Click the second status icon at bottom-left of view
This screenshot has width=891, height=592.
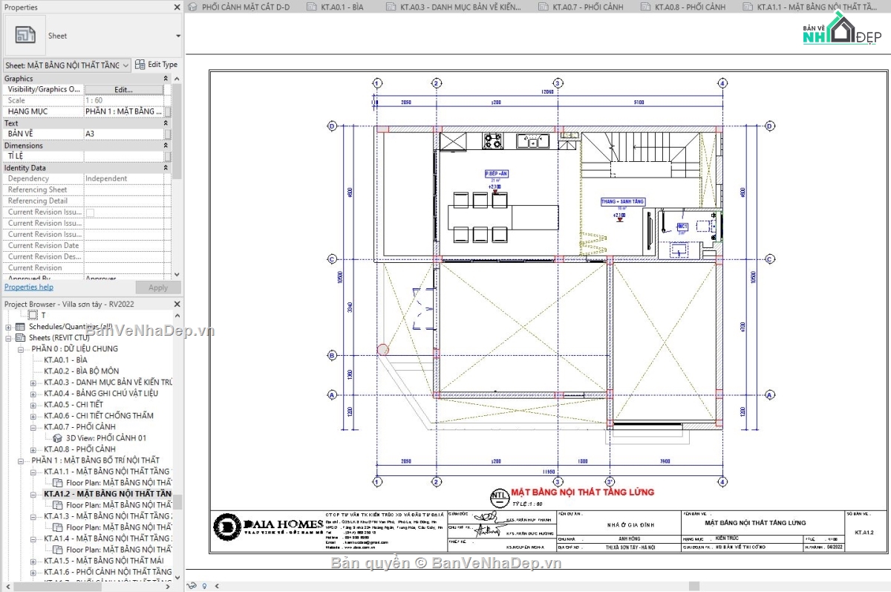coord(204,586)
